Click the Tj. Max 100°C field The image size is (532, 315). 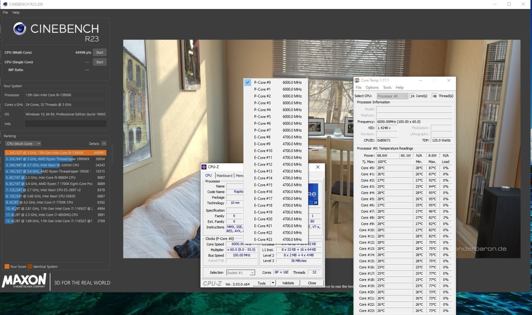click(394, 162)
